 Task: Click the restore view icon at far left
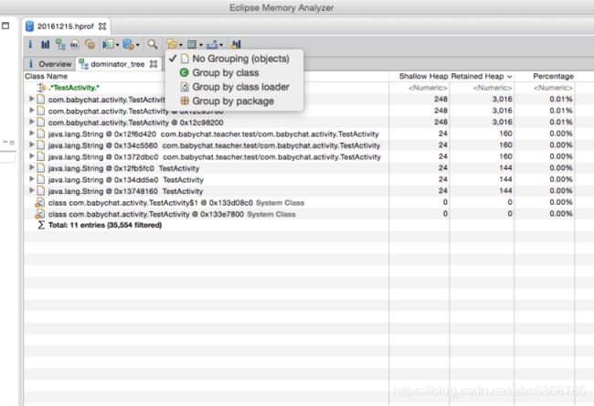5,26
